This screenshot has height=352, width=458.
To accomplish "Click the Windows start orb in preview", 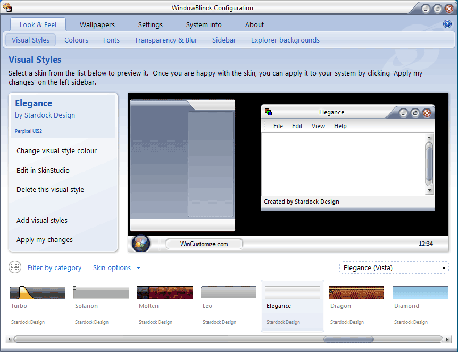I will click(x=141, y=244).
